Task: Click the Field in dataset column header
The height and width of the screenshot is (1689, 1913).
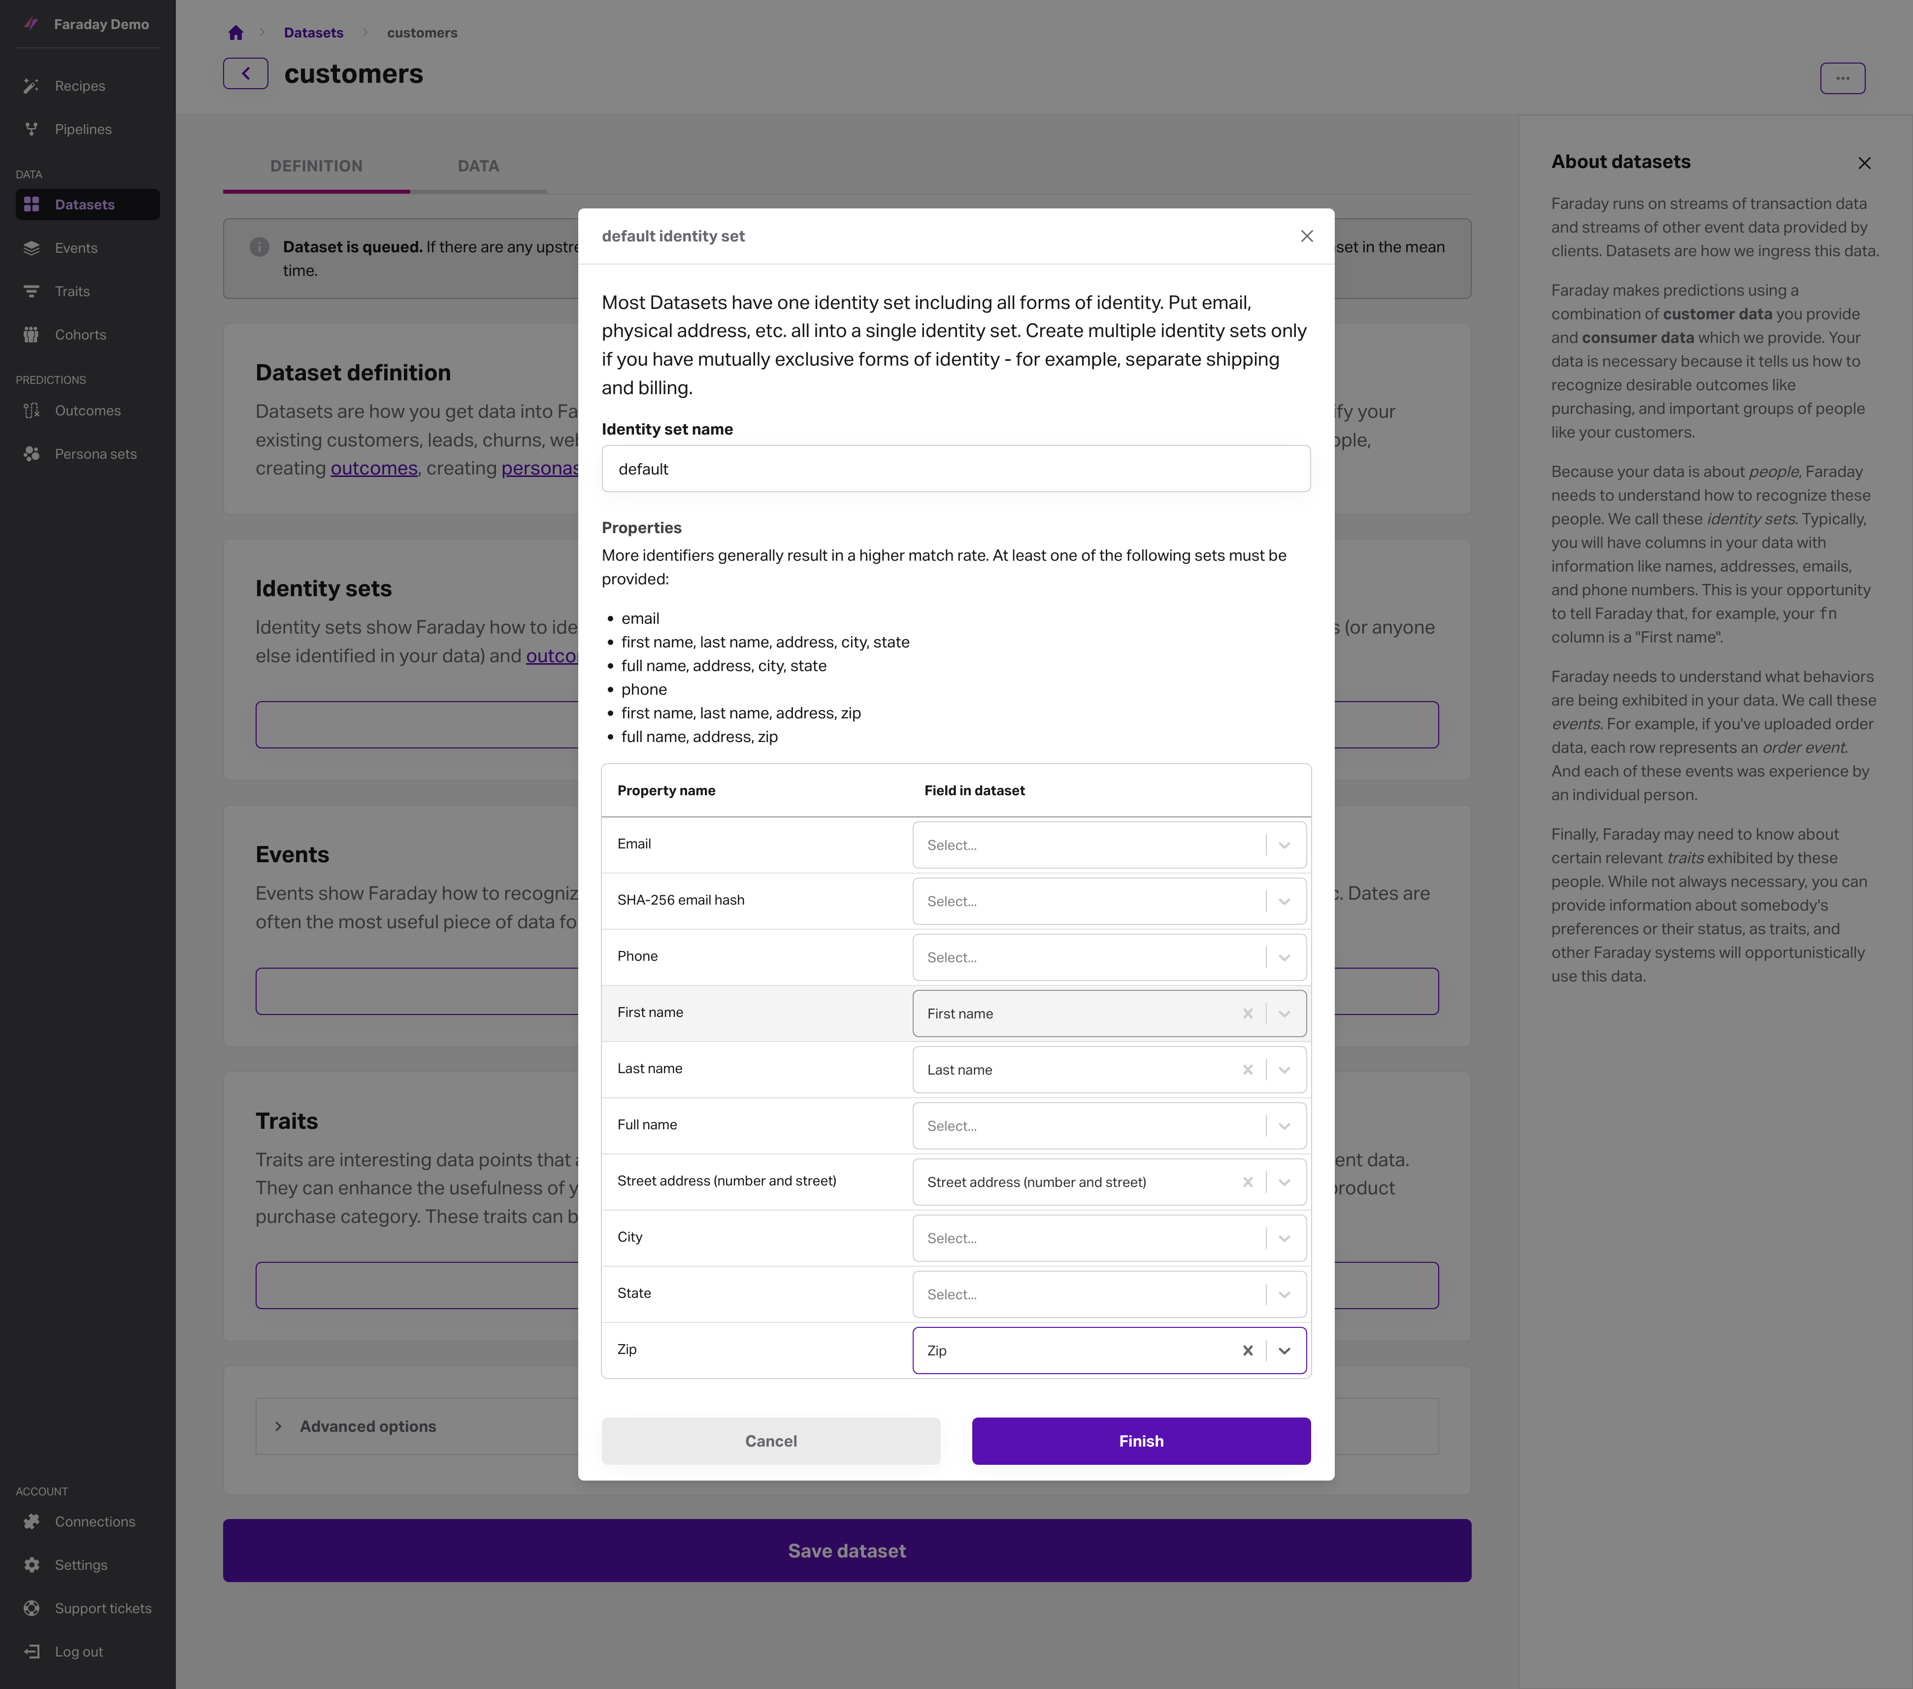Action: pyautogui.click(x=974, y=790)
